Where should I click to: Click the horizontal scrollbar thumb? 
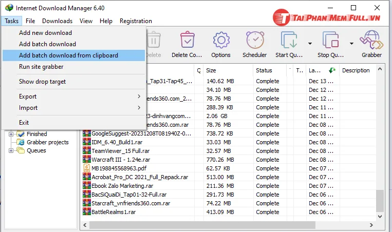pos(202,225)
